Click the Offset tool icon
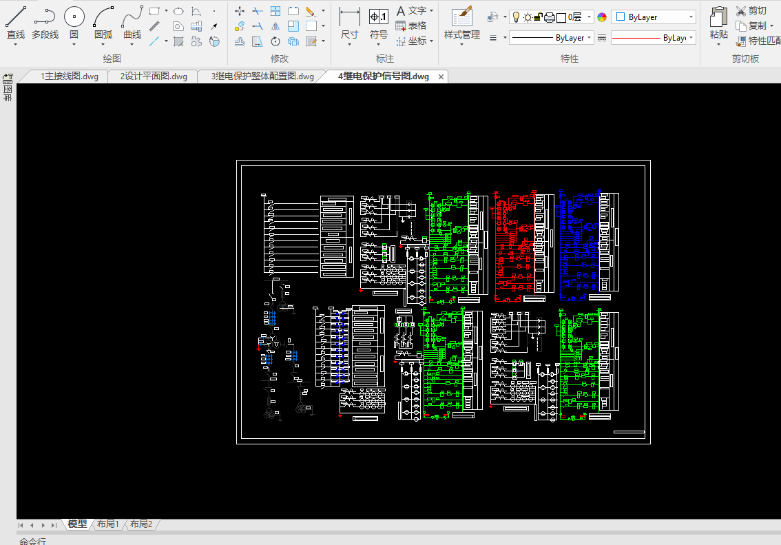 pyautogui.click(x=240, y=41)
